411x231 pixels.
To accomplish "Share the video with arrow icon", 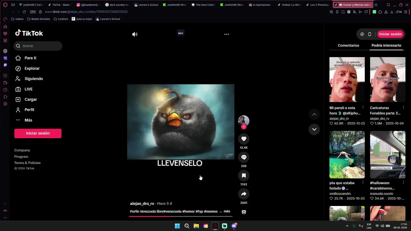I will (x=244, y=194).
